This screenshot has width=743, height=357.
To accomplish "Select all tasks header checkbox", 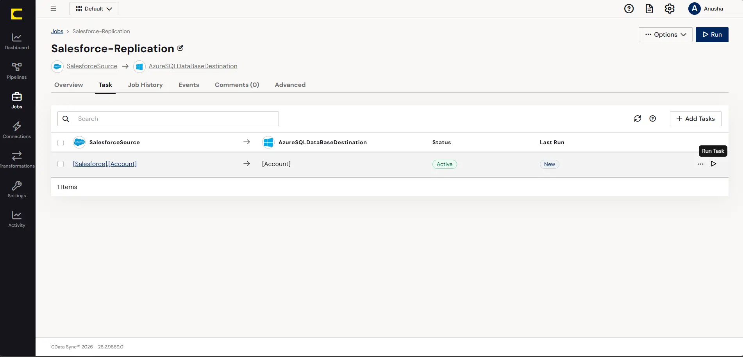I will click(61, 143).
